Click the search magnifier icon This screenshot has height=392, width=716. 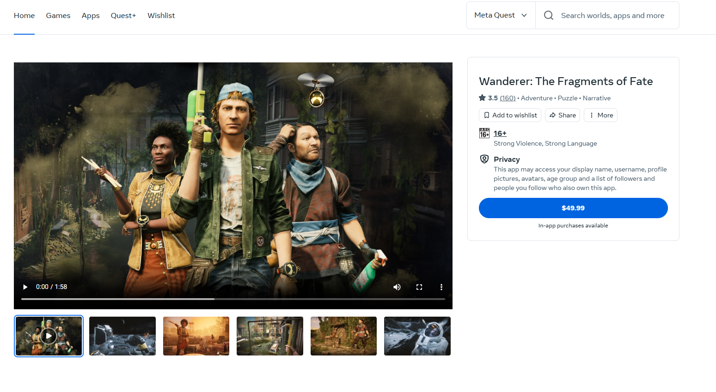pyautogui.click(x=549, y=15)
